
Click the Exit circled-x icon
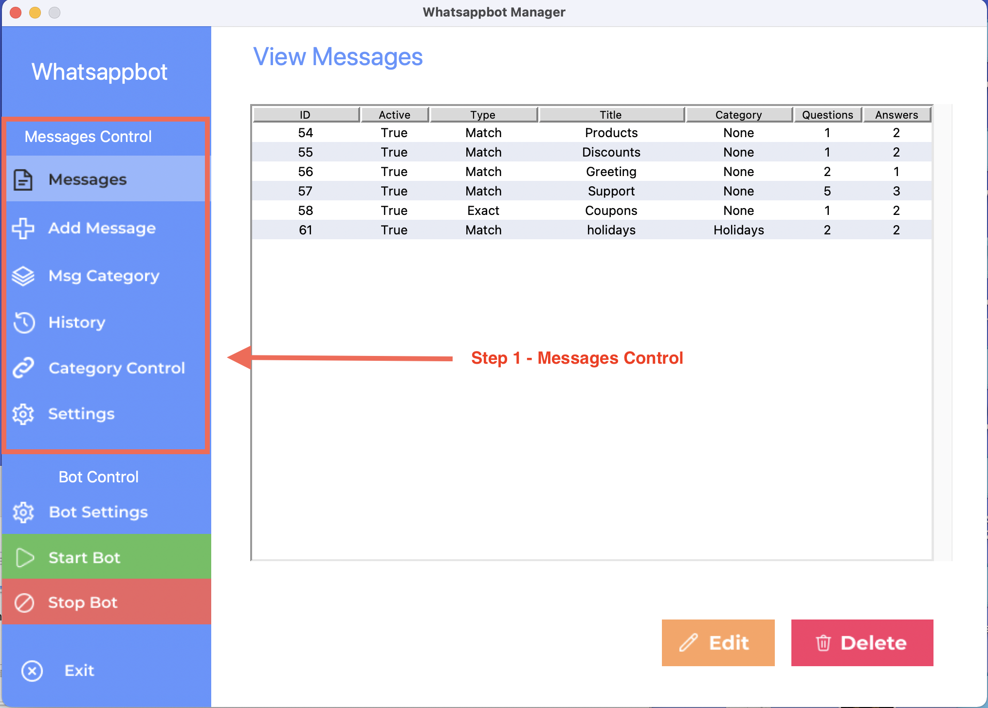point(32,671)
